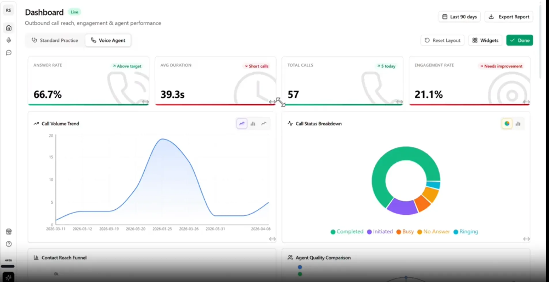Select the Voice Agent tab

(x=108, y=40)
